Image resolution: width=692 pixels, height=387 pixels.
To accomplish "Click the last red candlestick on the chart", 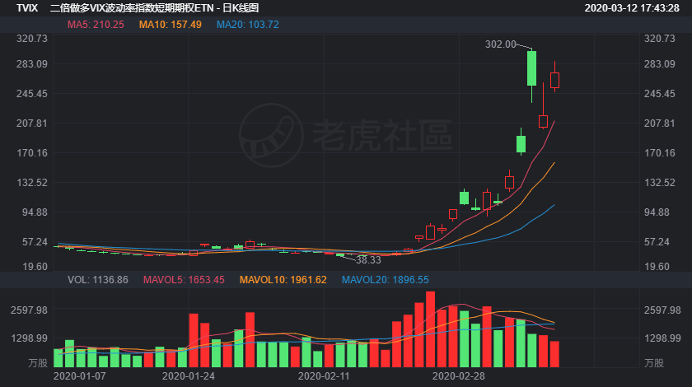I will (x=554, y=81).
